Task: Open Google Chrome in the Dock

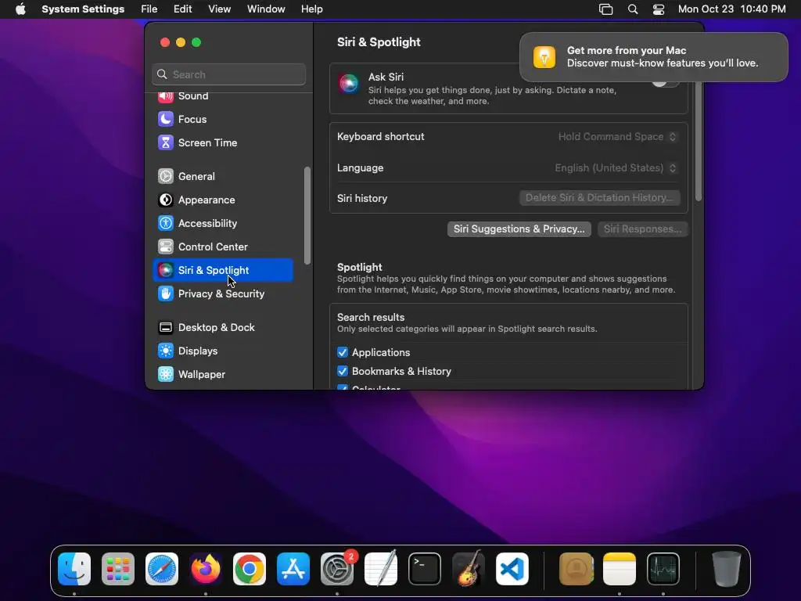Action: (x=250, y=569)
